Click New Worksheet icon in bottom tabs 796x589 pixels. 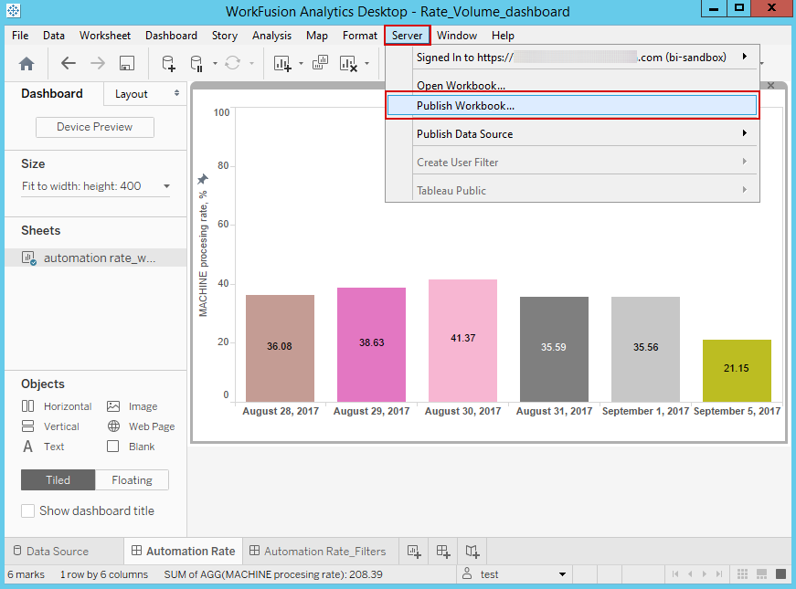414,552
